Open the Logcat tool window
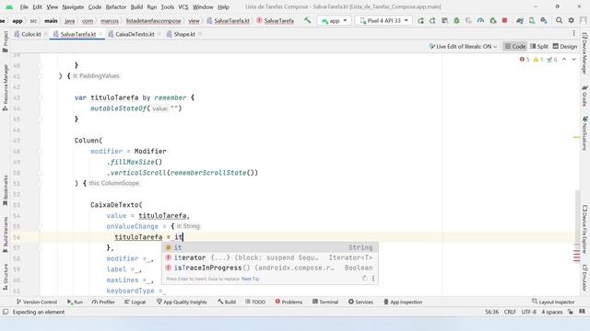Screen dimensions: 590x331 135,302
